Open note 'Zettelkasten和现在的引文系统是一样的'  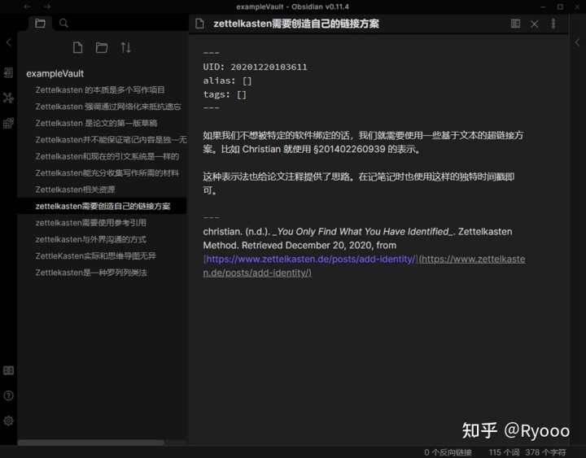(x=107, y=156)
